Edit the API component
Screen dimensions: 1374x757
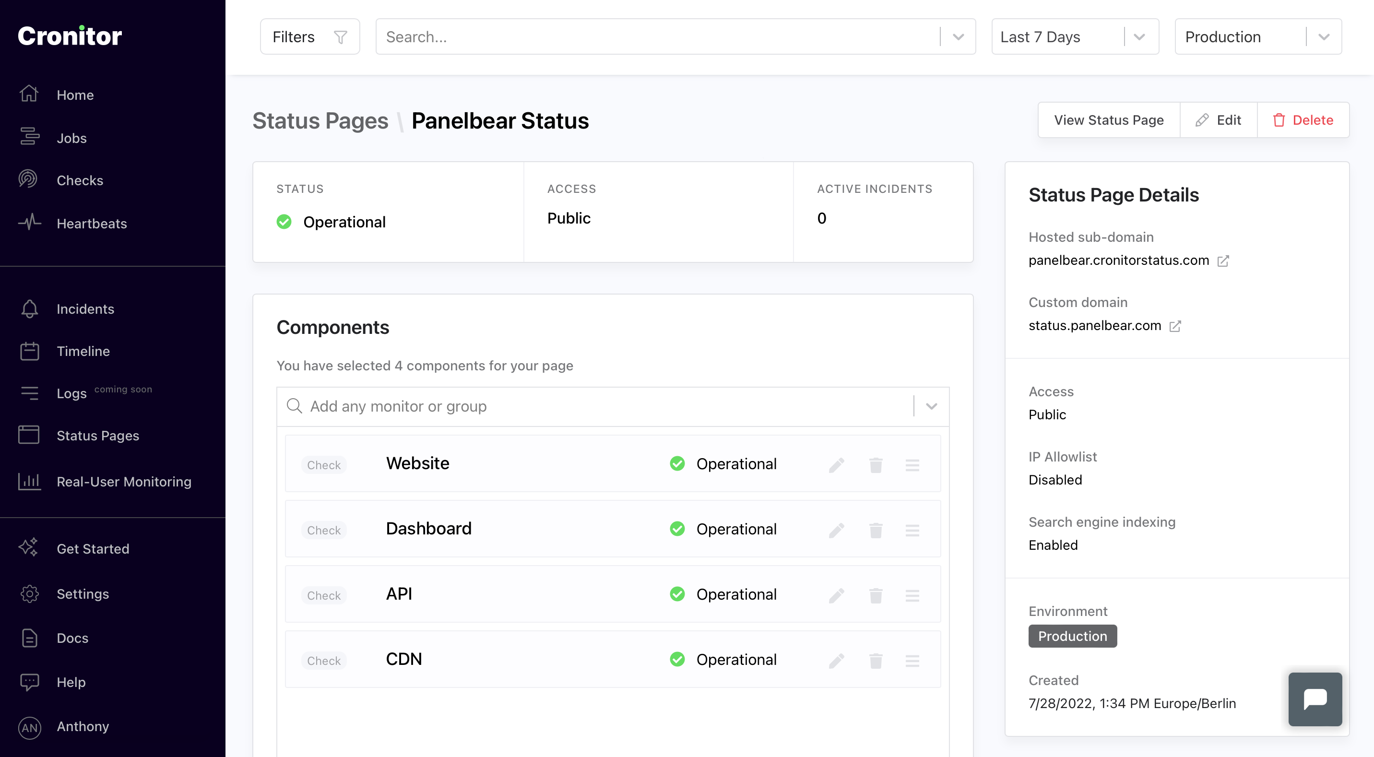click(x=836, y=595)
